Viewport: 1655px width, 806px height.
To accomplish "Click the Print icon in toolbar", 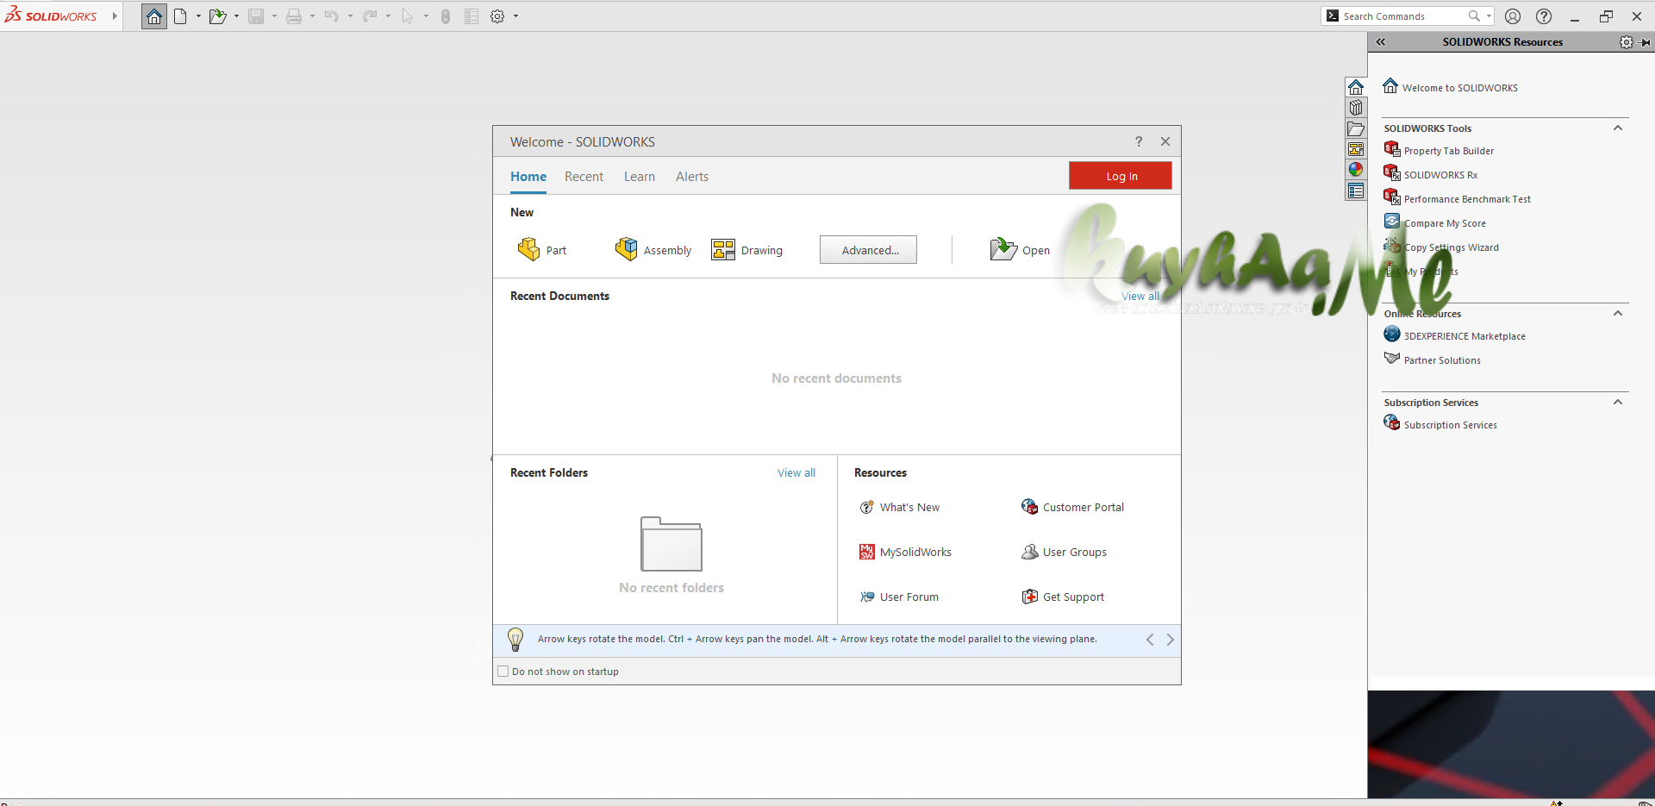I will tap(294, 16).
